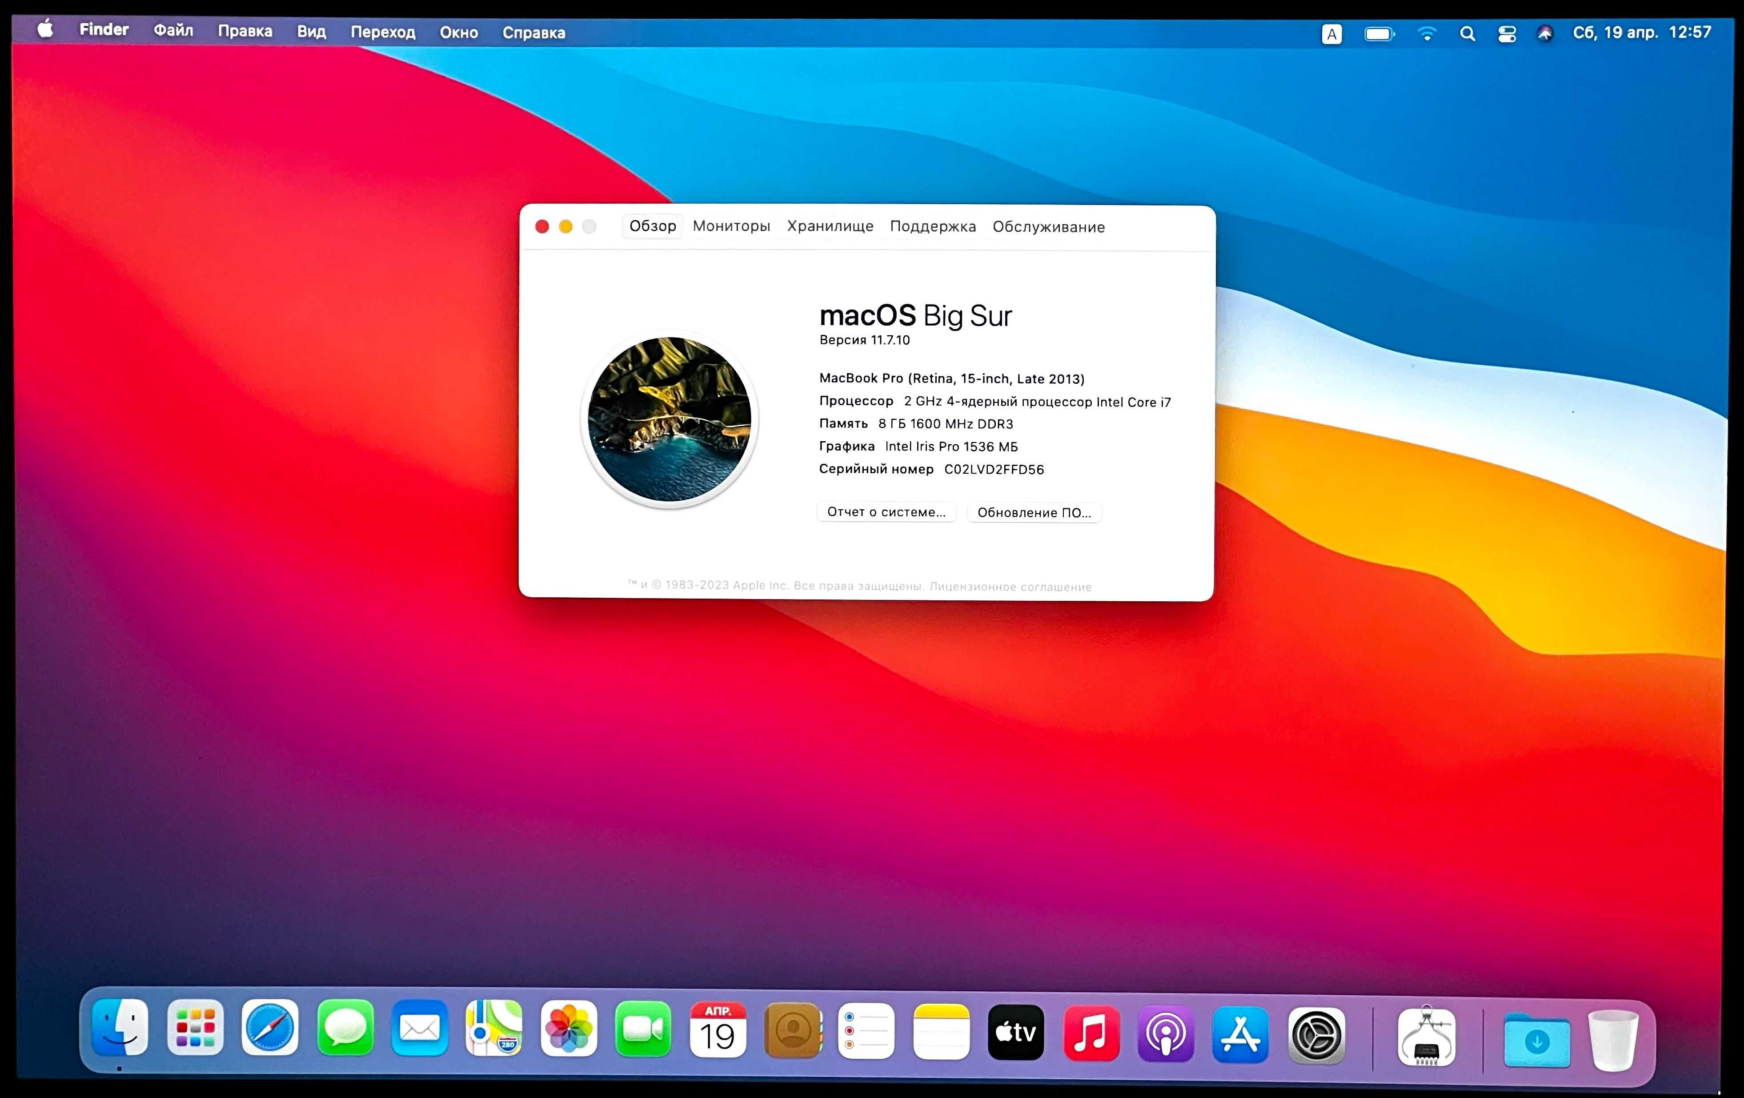
Task: Click the Отчет о системе button
Action: [886, 512]
